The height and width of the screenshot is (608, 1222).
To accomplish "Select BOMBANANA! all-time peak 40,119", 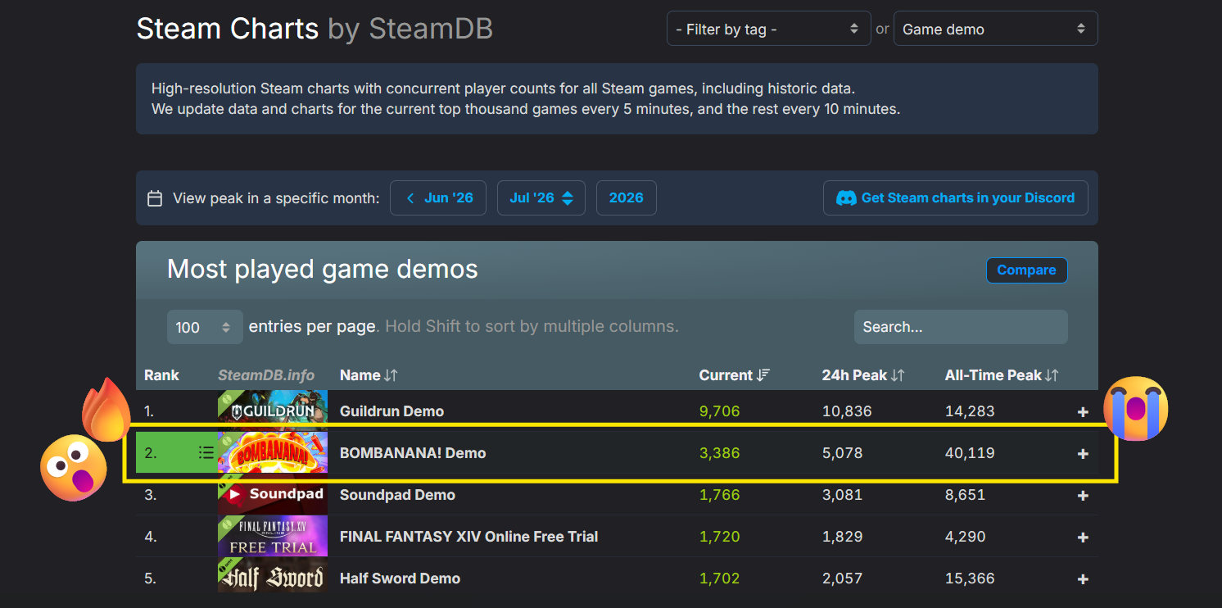I will coord(970,453).
